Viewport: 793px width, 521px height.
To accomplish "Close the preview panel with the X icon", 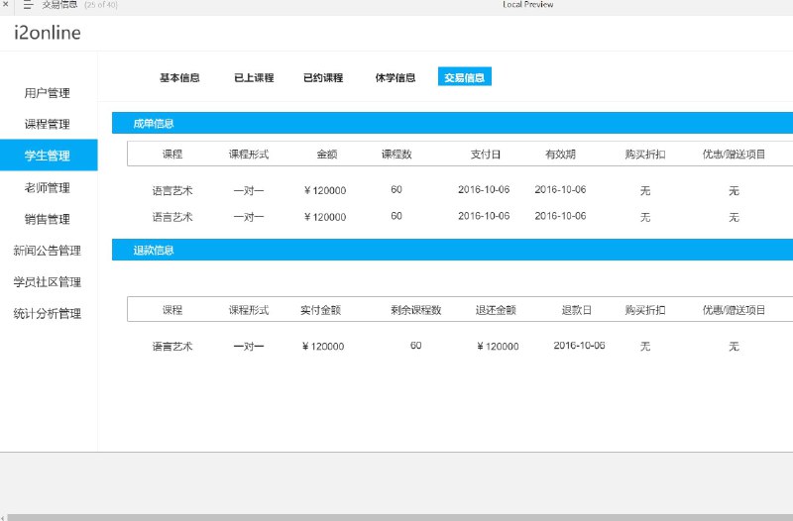I will pos(6,4).
